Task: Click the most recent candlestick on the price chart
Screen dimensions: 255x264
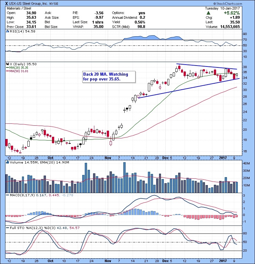Action: pyautogui.click(x=237, y=75)
